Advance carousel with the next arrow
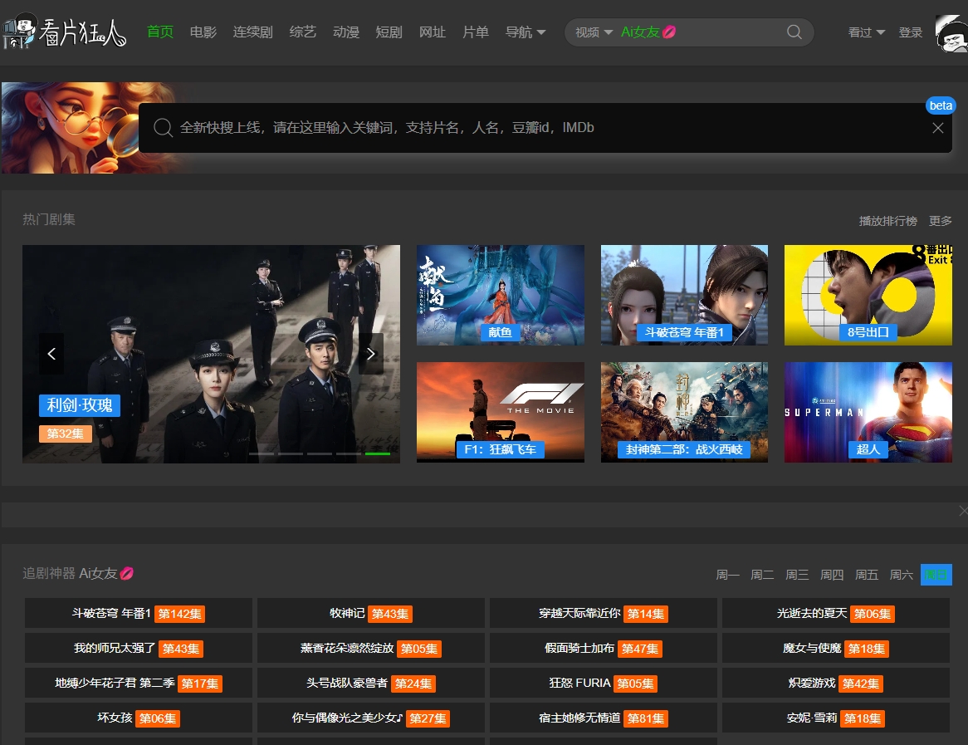Viewport: 968px width, 745px height. (371, 354)
